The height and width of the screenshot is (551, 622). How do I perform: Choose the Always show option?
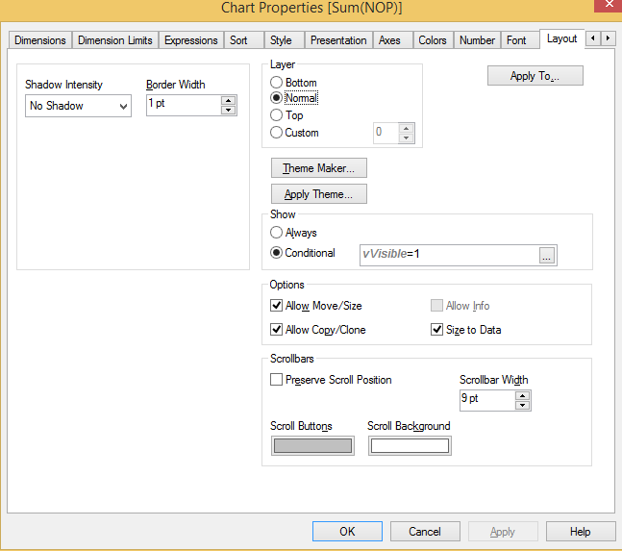click(277, 233)
